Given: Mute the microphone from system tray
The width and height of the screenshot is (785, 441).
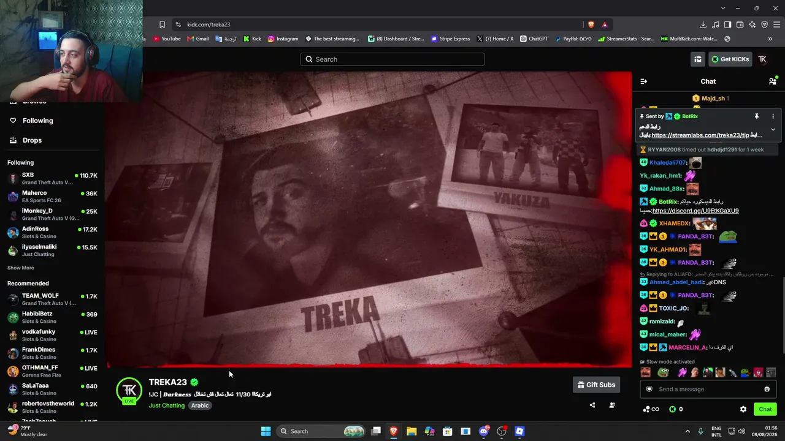Looking at the screenshot, I should (x=700, y=431).
